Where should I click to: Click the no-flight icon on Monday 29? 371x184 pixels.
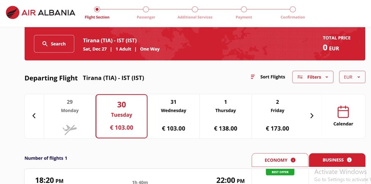coord(70,130)
